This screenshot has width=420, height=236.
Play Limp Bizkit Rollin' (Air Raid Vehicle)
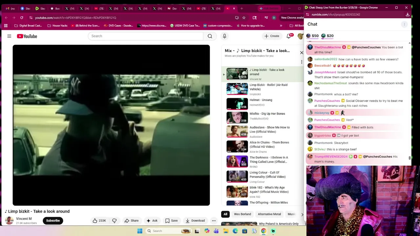coord(262,89)
